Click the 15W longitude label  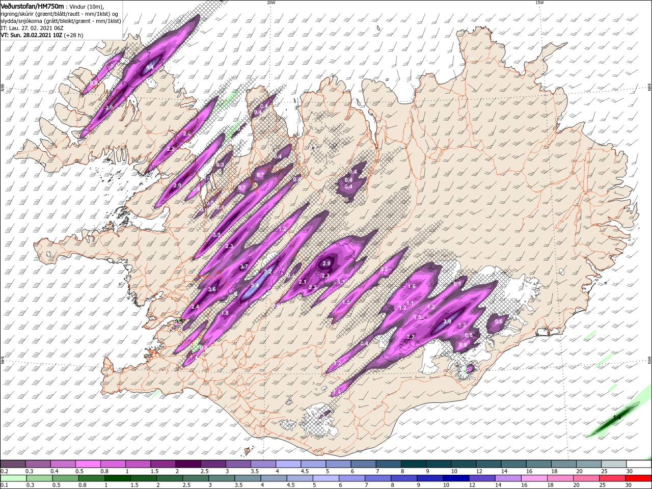pyautogui.click(x=539, y=3)
